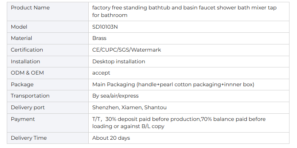
Task: Click the Installation label cell
Action: [x=48, y=62]
